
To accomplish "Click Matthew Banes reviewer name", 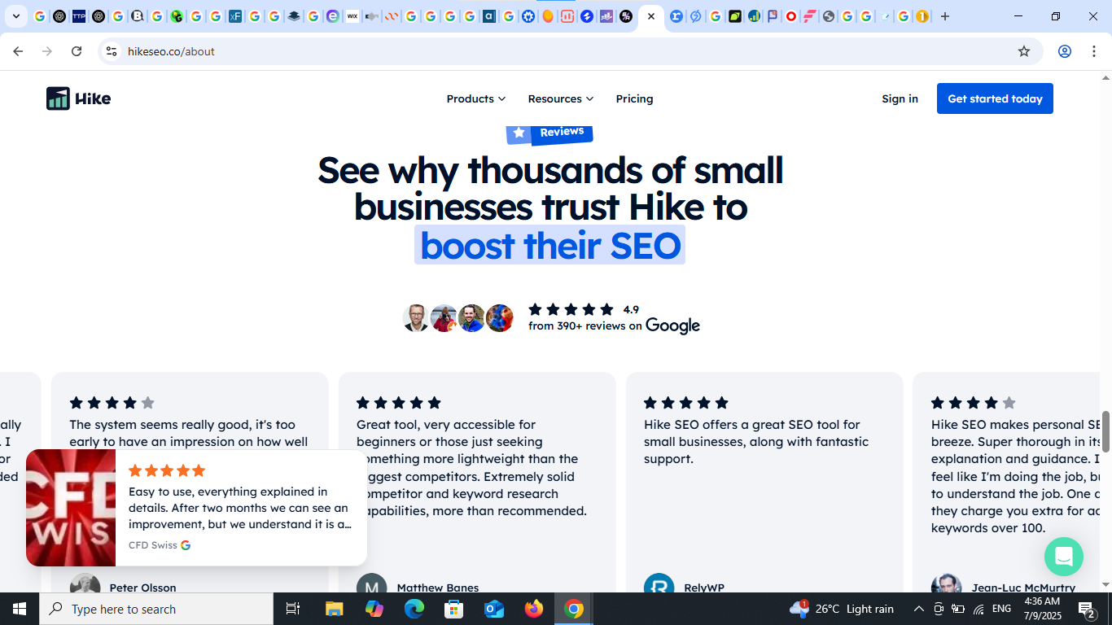I will coord(437,588).
